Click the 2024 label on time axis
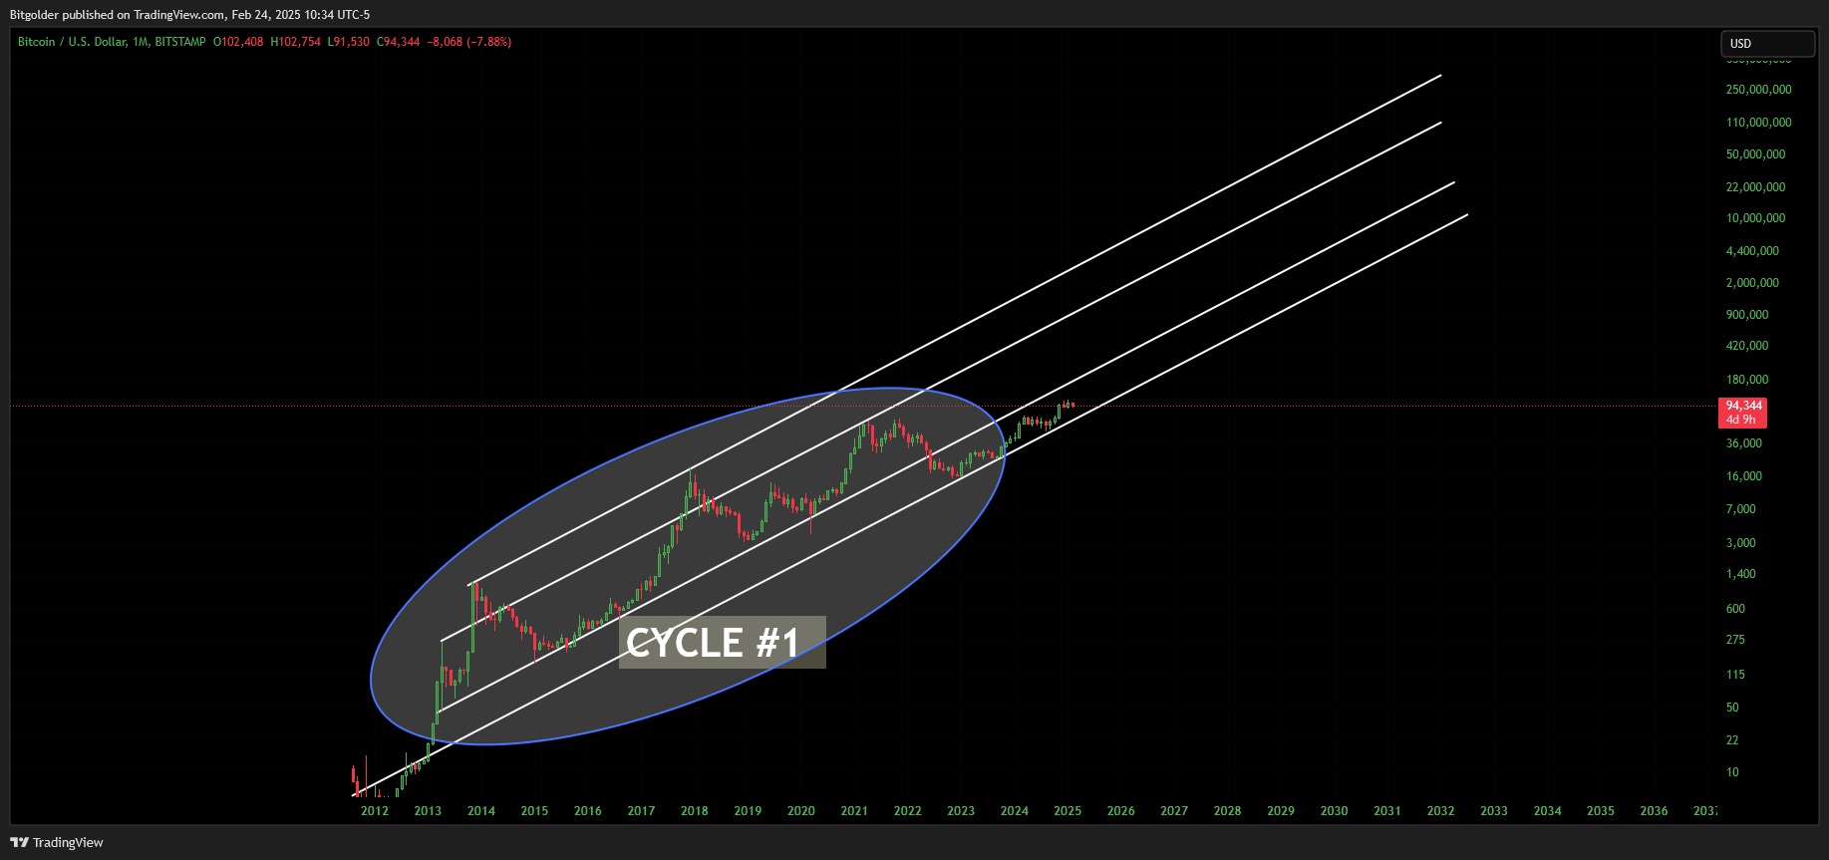Screen dimensions: 1829x860 click(1015, 811)
